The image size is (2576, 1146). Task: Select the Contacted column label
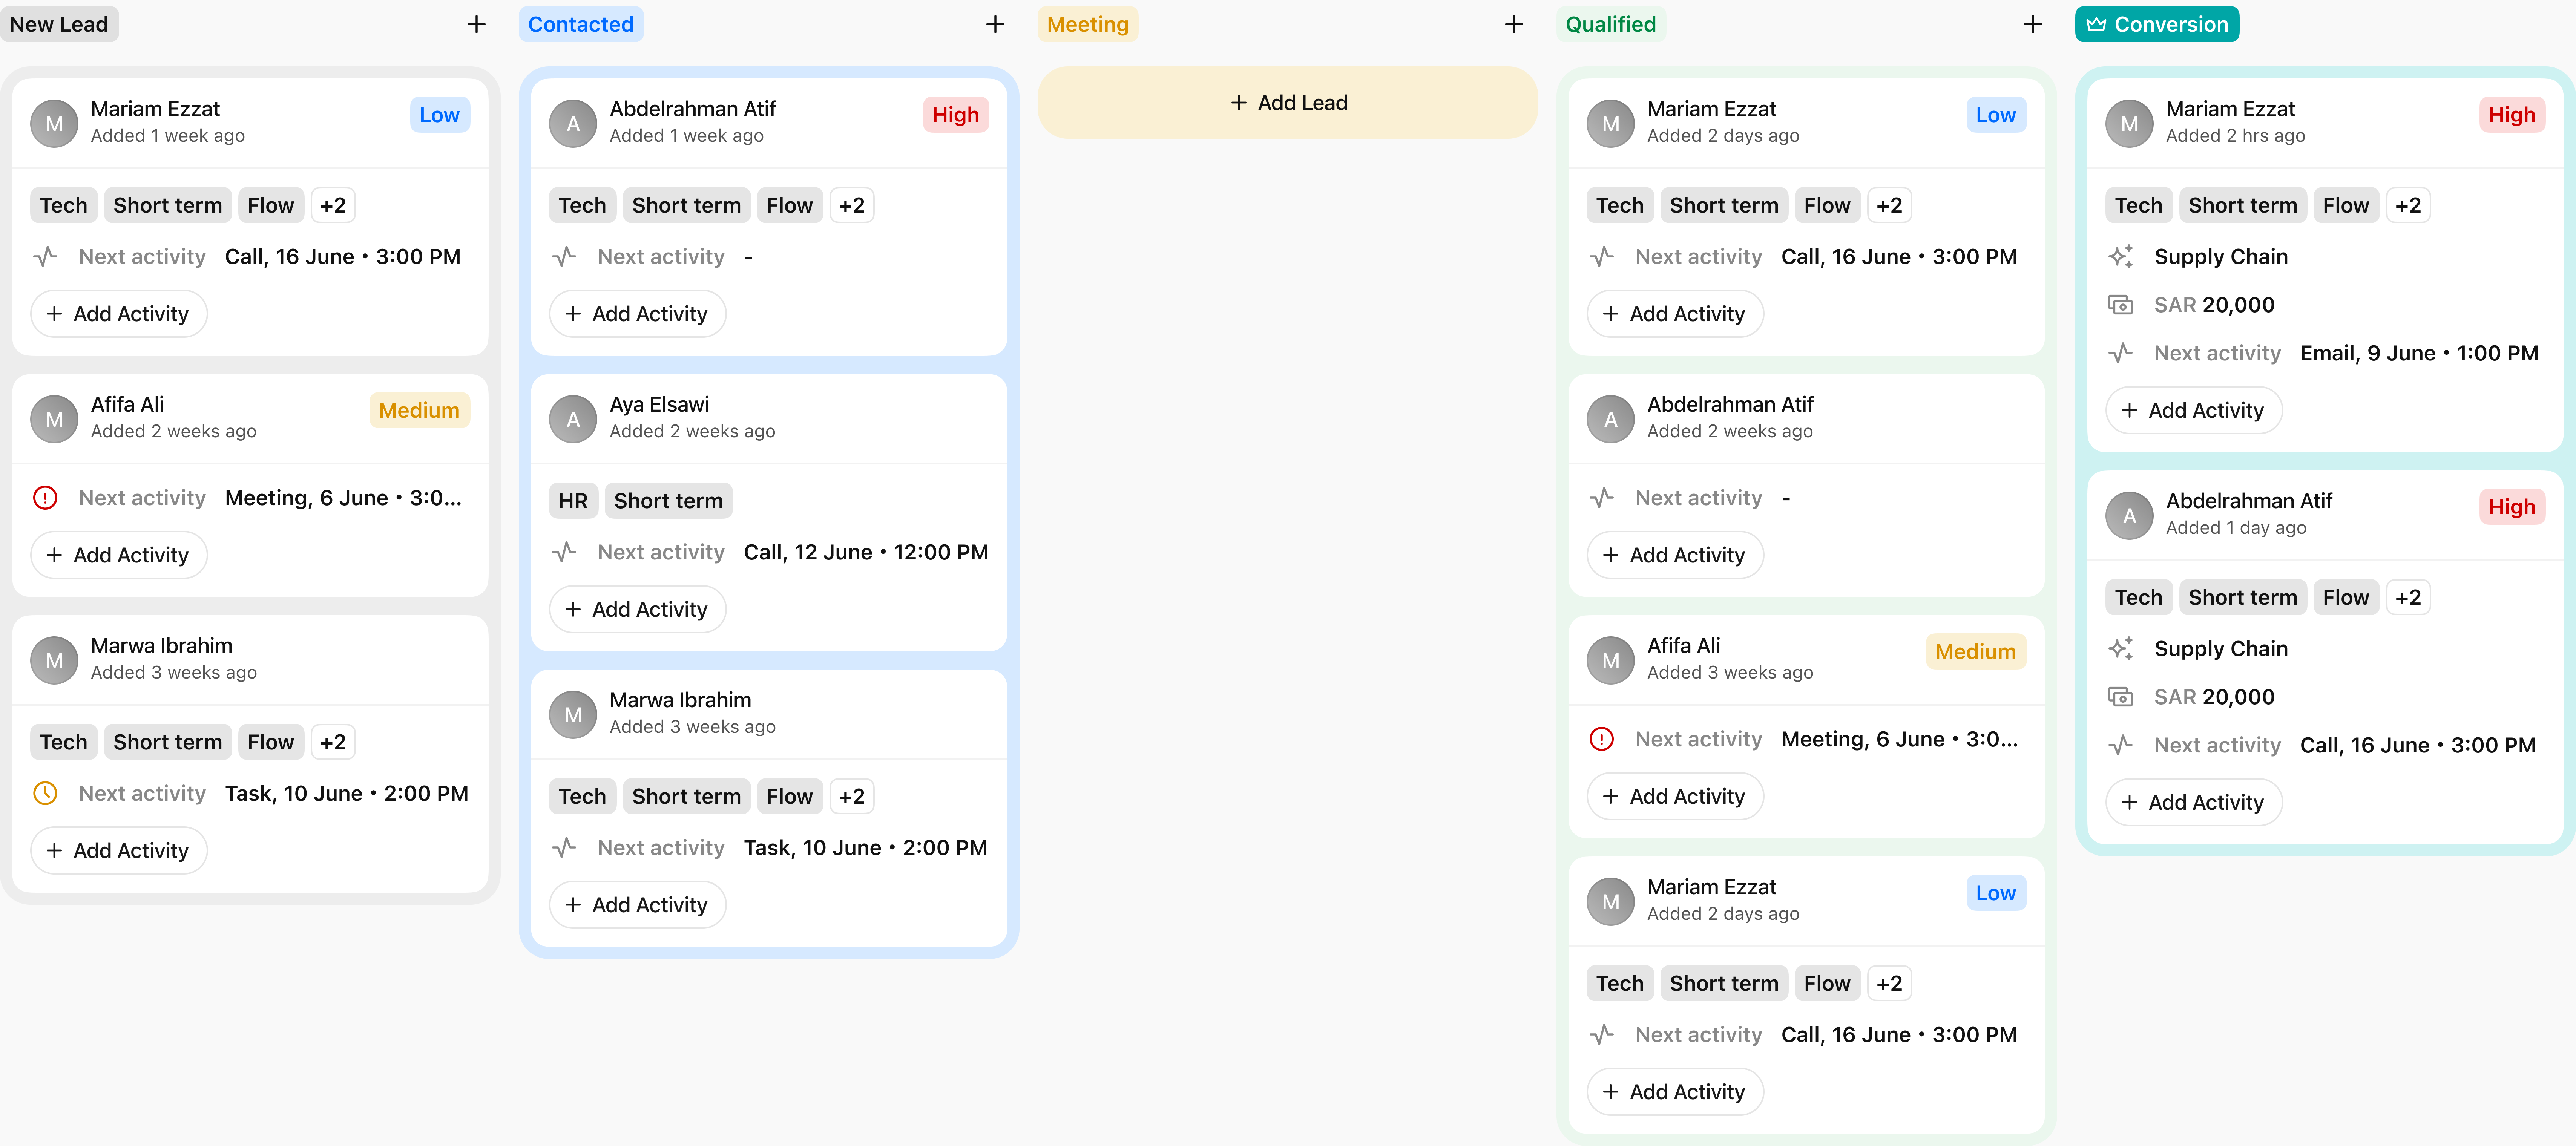[x=581, y=24]
